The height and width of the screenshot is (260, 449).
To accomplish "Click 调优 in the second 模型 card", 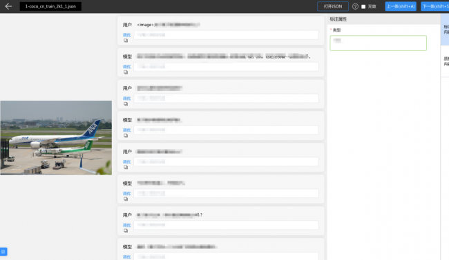I will [126, 130].
